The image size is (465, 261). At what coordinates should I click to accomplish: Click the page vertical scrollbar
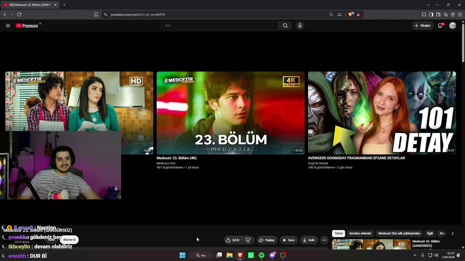click(463, 43)
